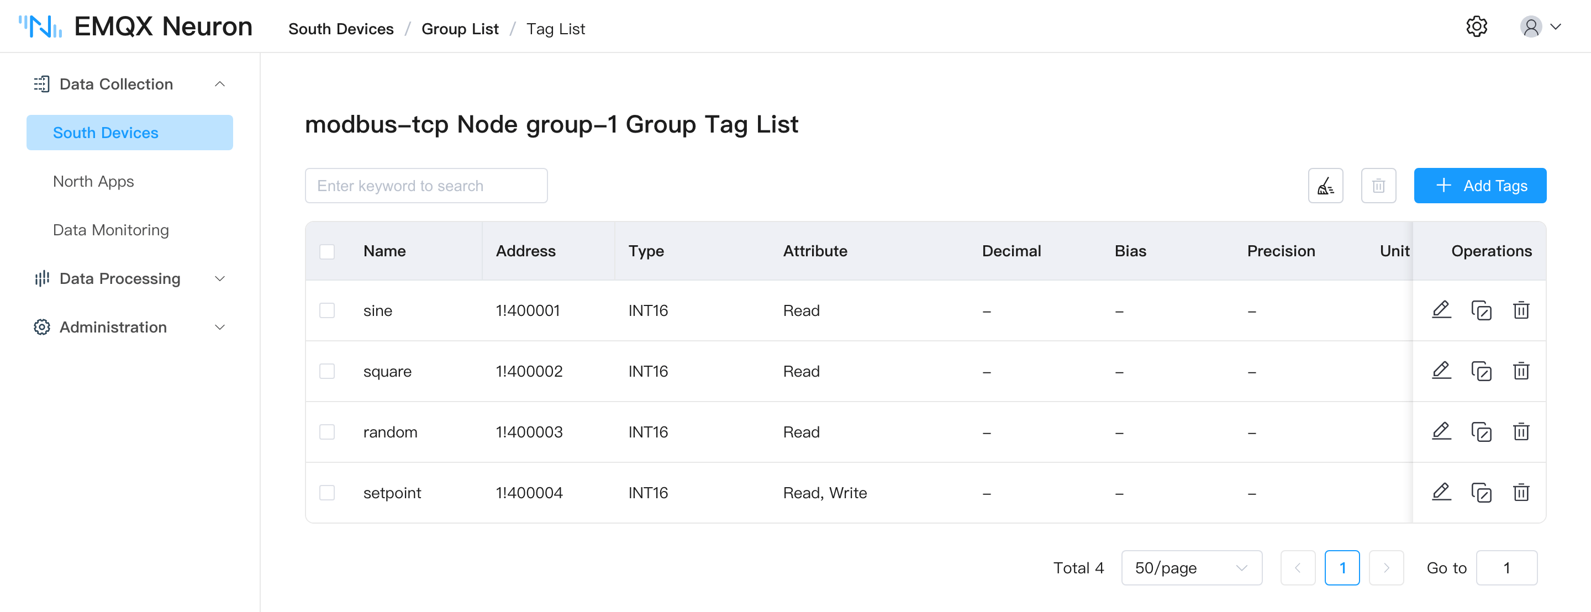Click the address 1!400004 cell
This screenshot has height=612, width=1591.
pos(529,492)
